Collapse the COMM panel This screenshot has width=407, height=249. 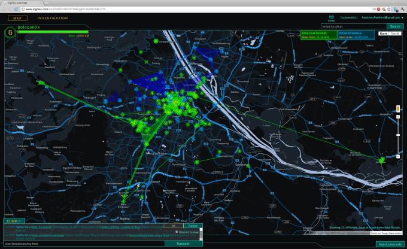pos(14,221)
